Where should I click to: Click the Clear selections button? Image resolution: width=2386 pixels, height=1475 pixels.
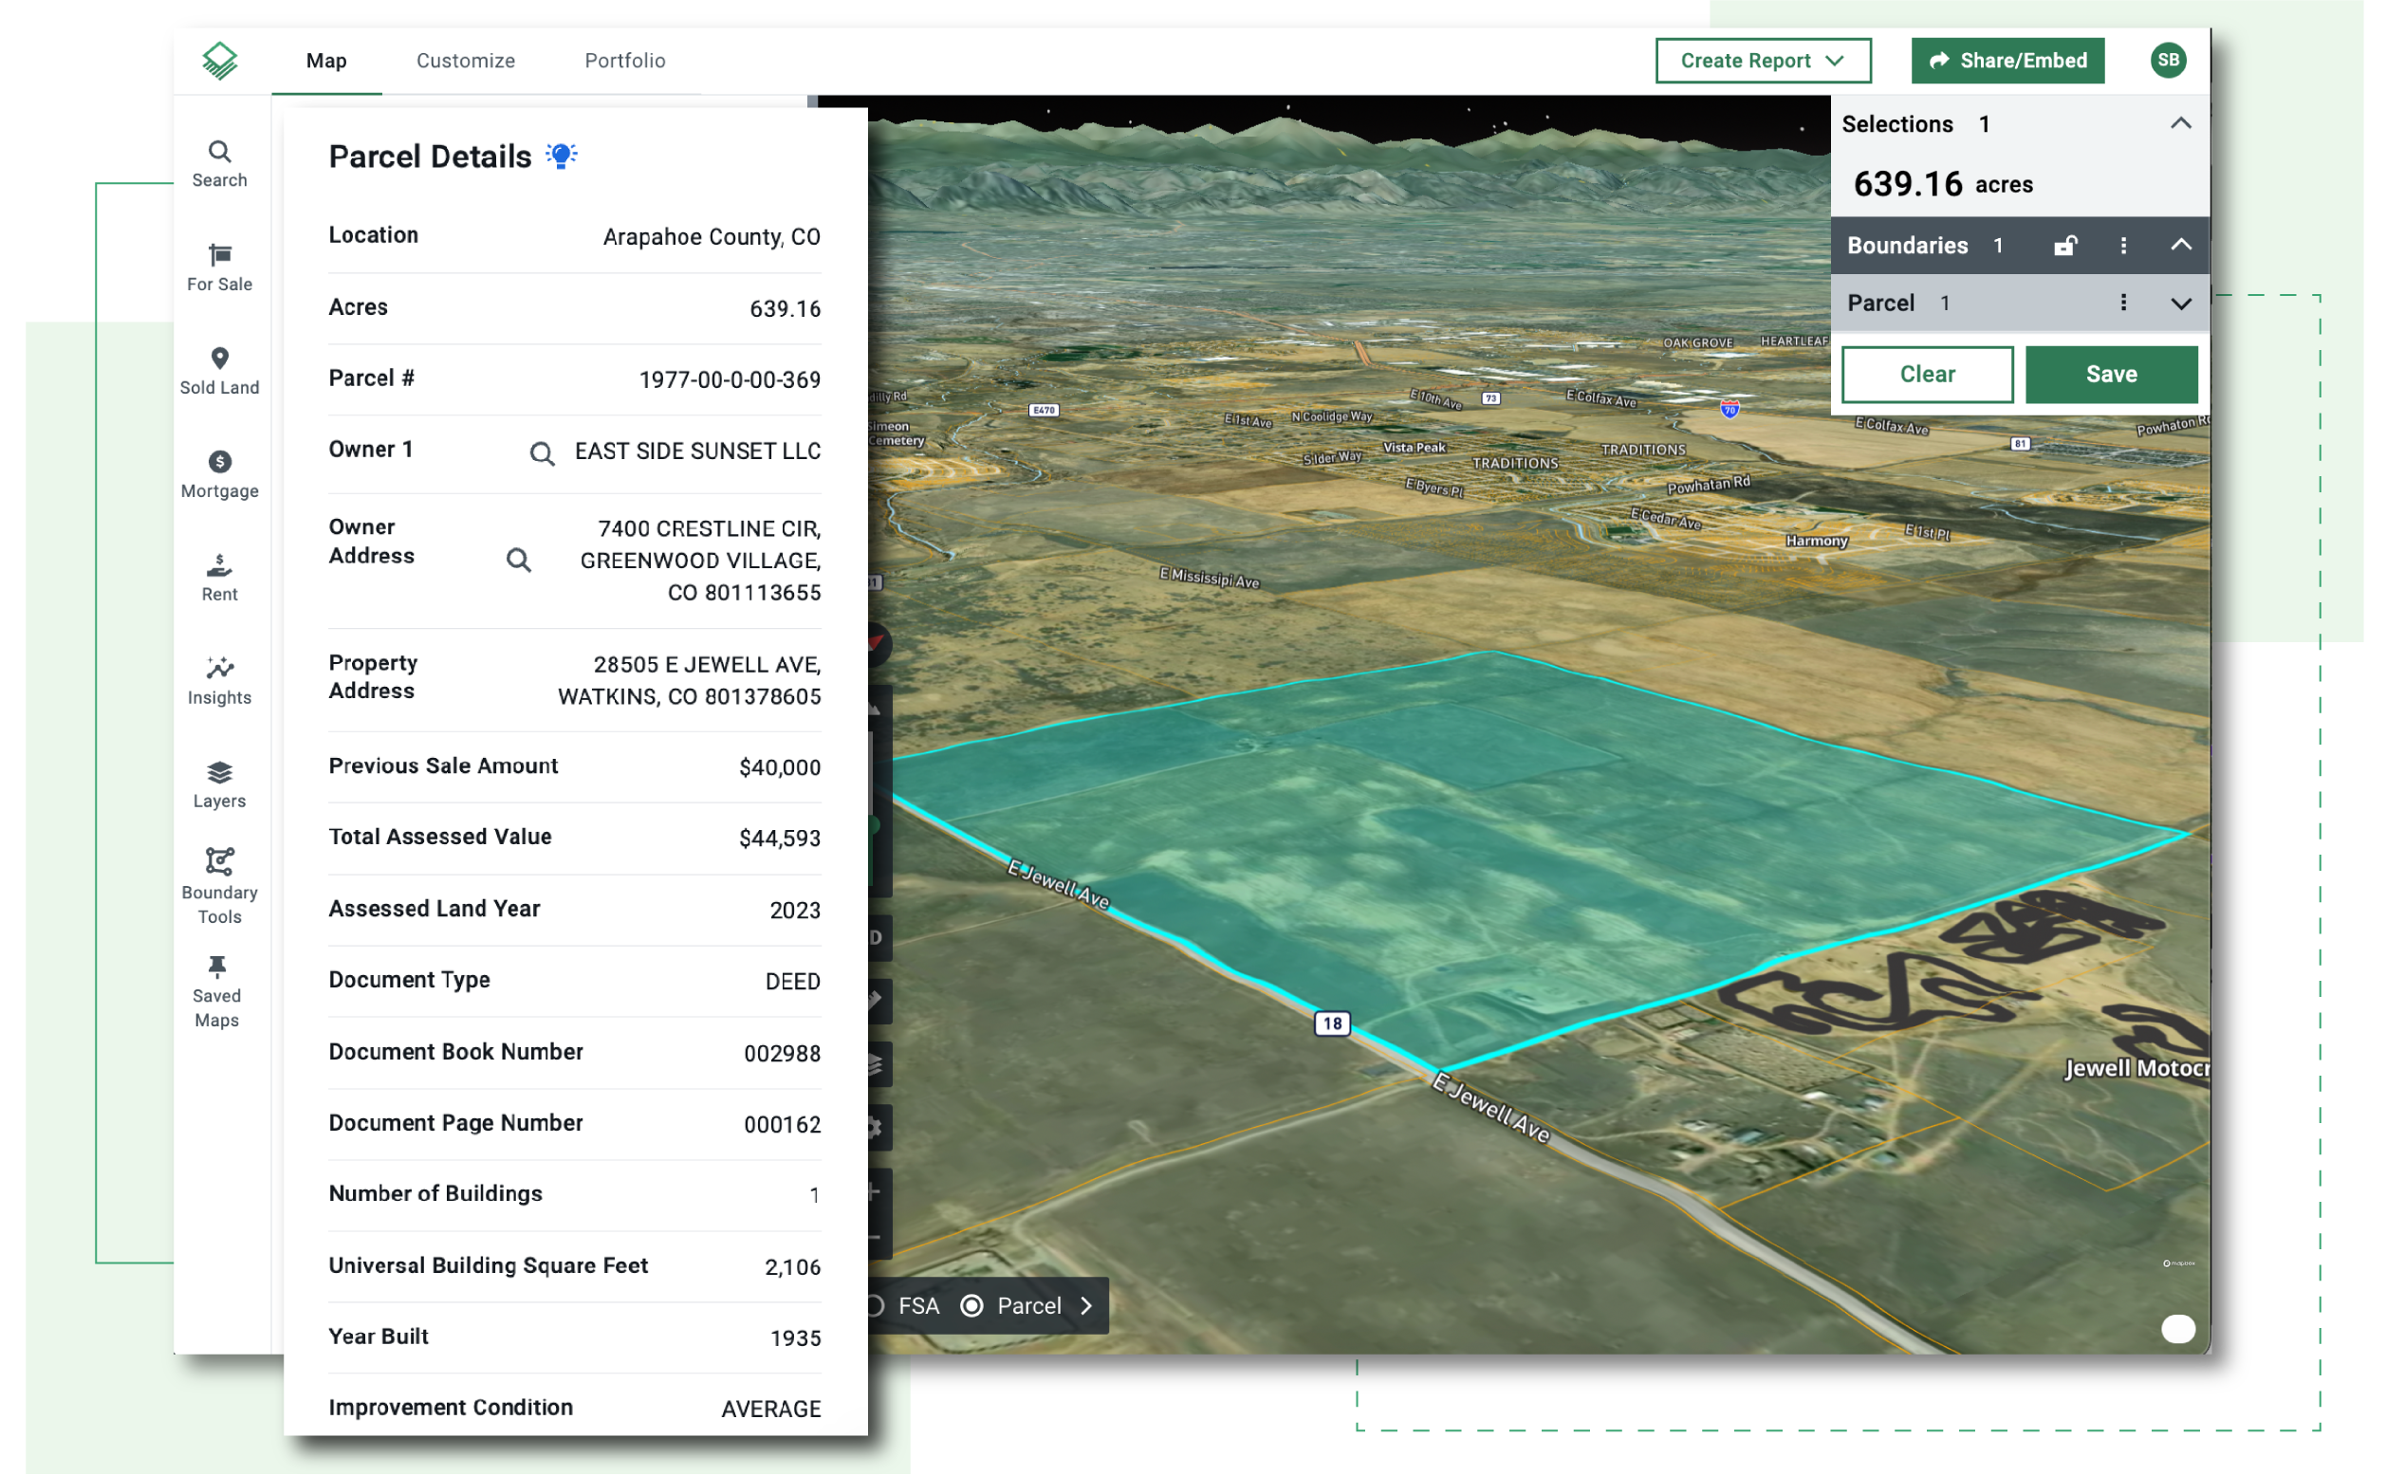[1928, 375]
